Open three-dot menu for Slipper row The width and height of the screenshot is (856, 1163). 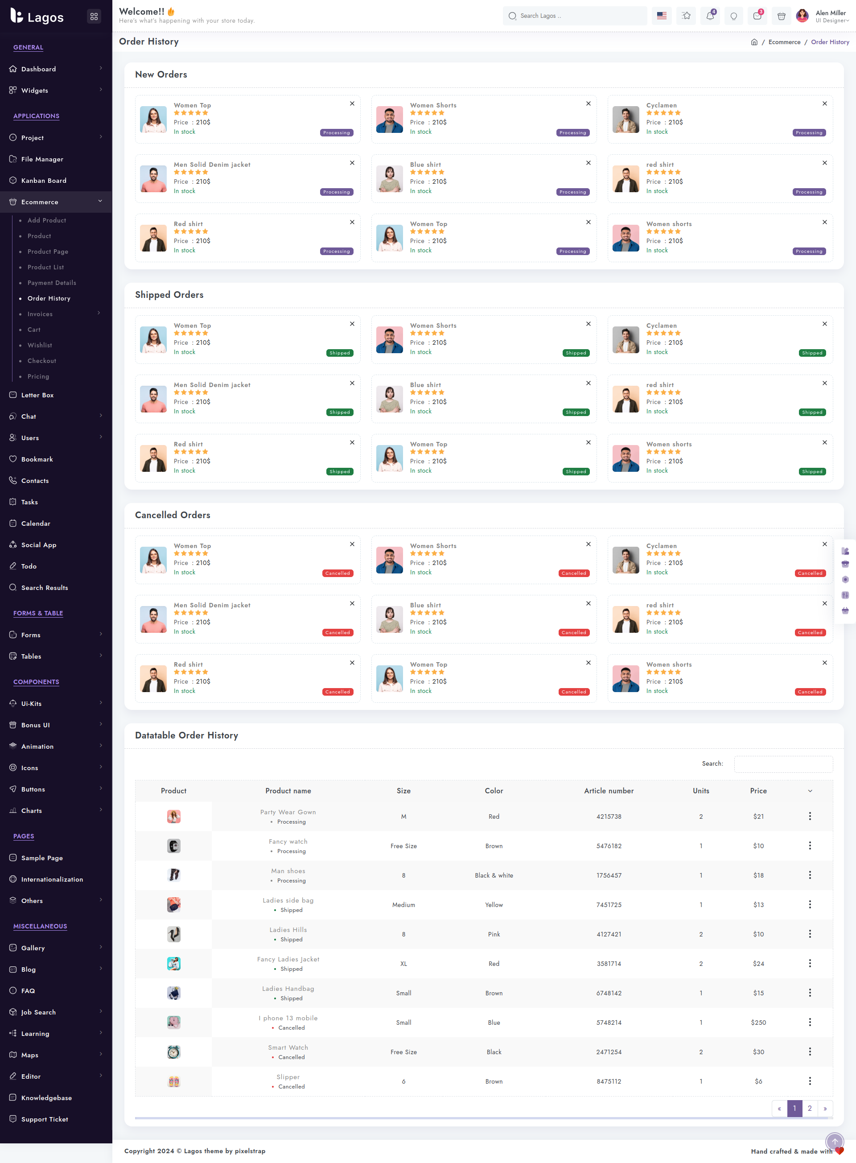[810, 1081]
